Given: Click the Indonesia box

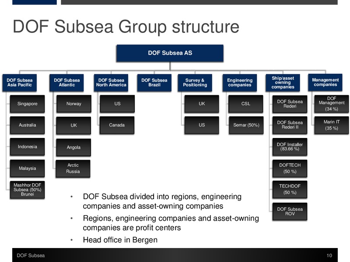Looking at the screenshot, I should (28, 147).
